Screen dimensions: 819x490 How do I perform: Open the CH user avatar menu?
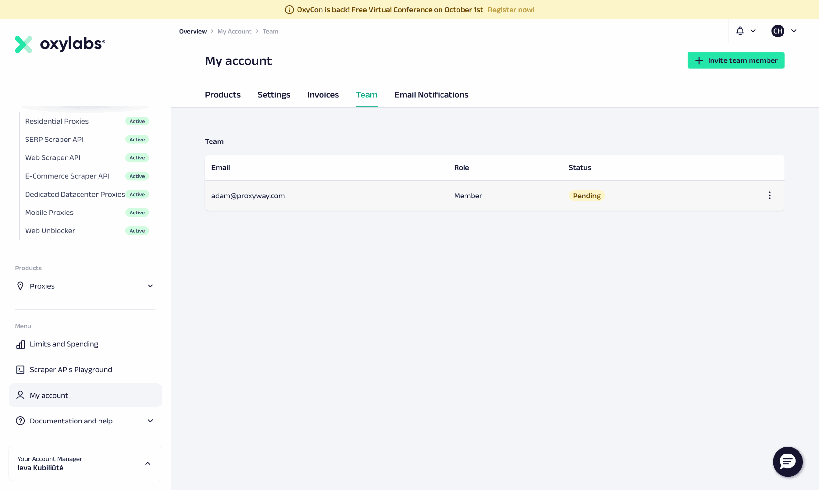(x=778, y=31)
